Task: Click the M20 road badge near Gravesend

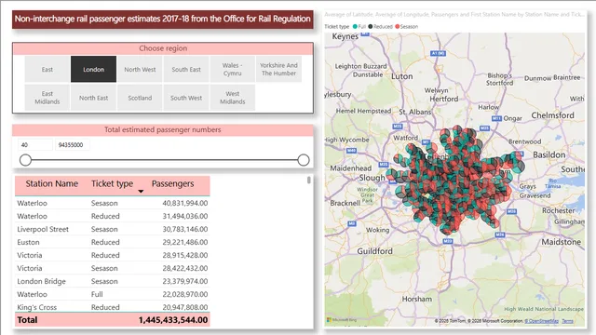Action: coord(511,211)
